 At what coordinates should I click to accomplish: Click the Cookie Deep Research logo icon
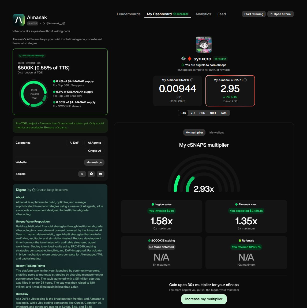tap(34, 190)
